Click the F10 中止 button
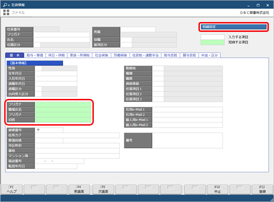 [217, 189]
